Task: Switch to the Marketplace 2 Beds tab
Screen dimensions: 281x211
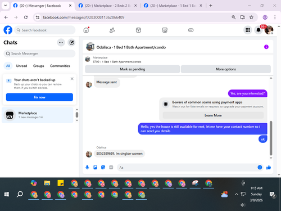Action: [107, 6]
